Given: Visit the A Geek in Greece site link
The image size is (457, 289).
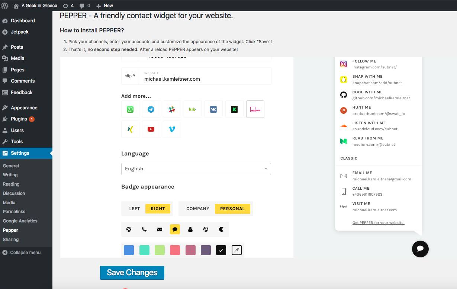Looking at the screenshot, I should coord(35,6).
